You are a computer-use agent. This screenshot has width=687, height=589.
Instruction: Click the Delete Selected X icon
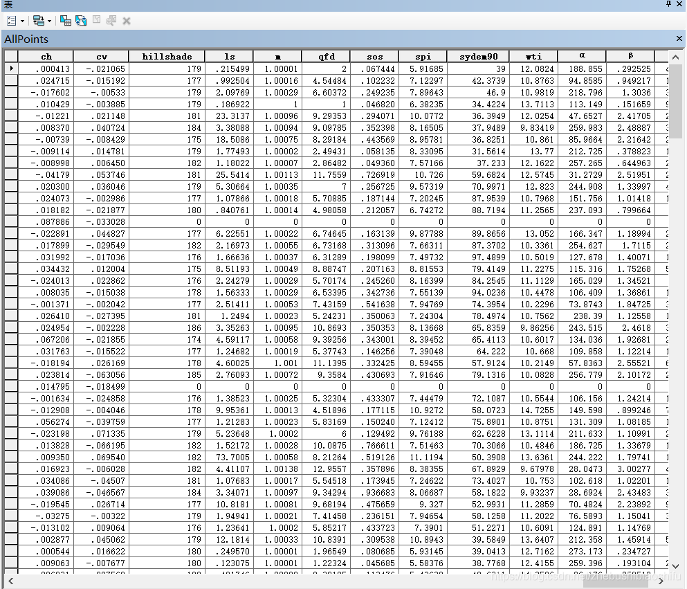[x=127, y=21]
